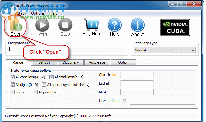Click the Open file toolbar icon
Image resolution: width=206 pixels, height=122 pixels.
16,27
